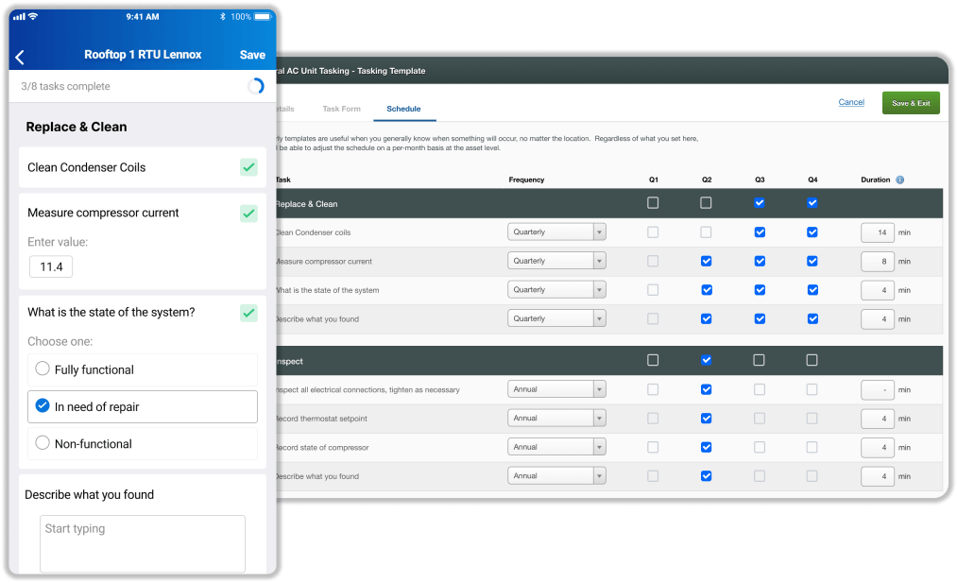957x583 pixels.
Task: Tap the task progress spinner icon
Action: 255,86
